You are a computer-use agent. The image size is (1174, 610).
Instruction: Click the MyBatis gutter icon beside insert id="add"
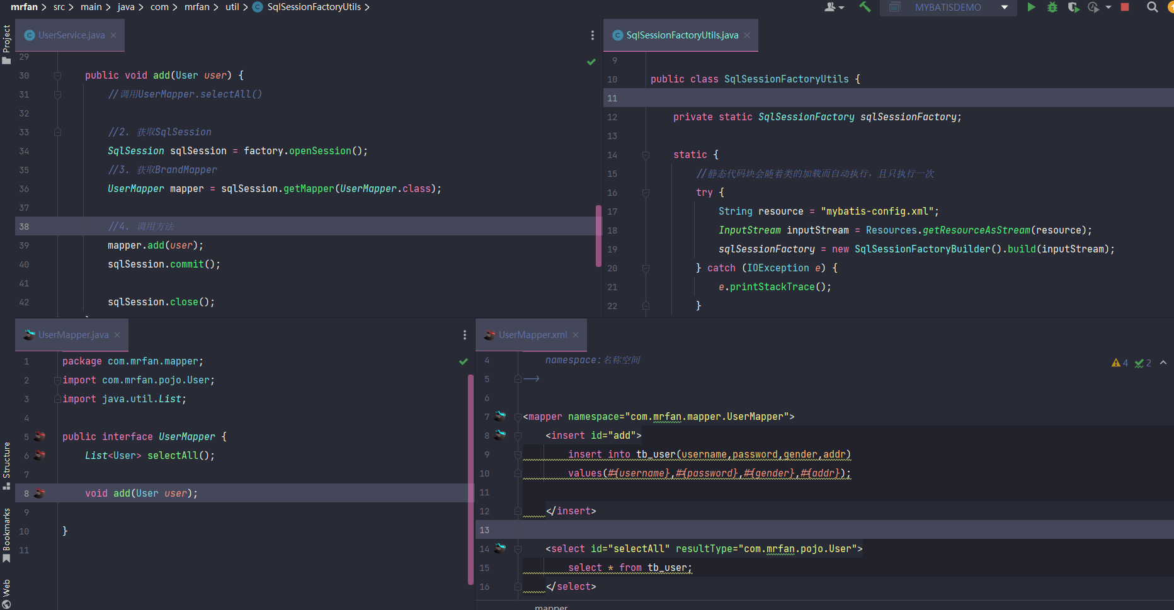(x=500, y=435)
